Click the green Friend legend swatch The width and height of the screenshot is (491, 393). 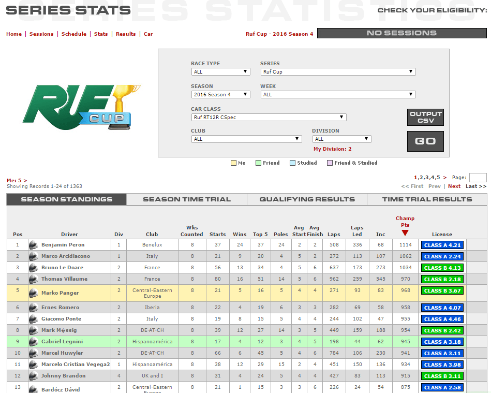click(258, 163)
